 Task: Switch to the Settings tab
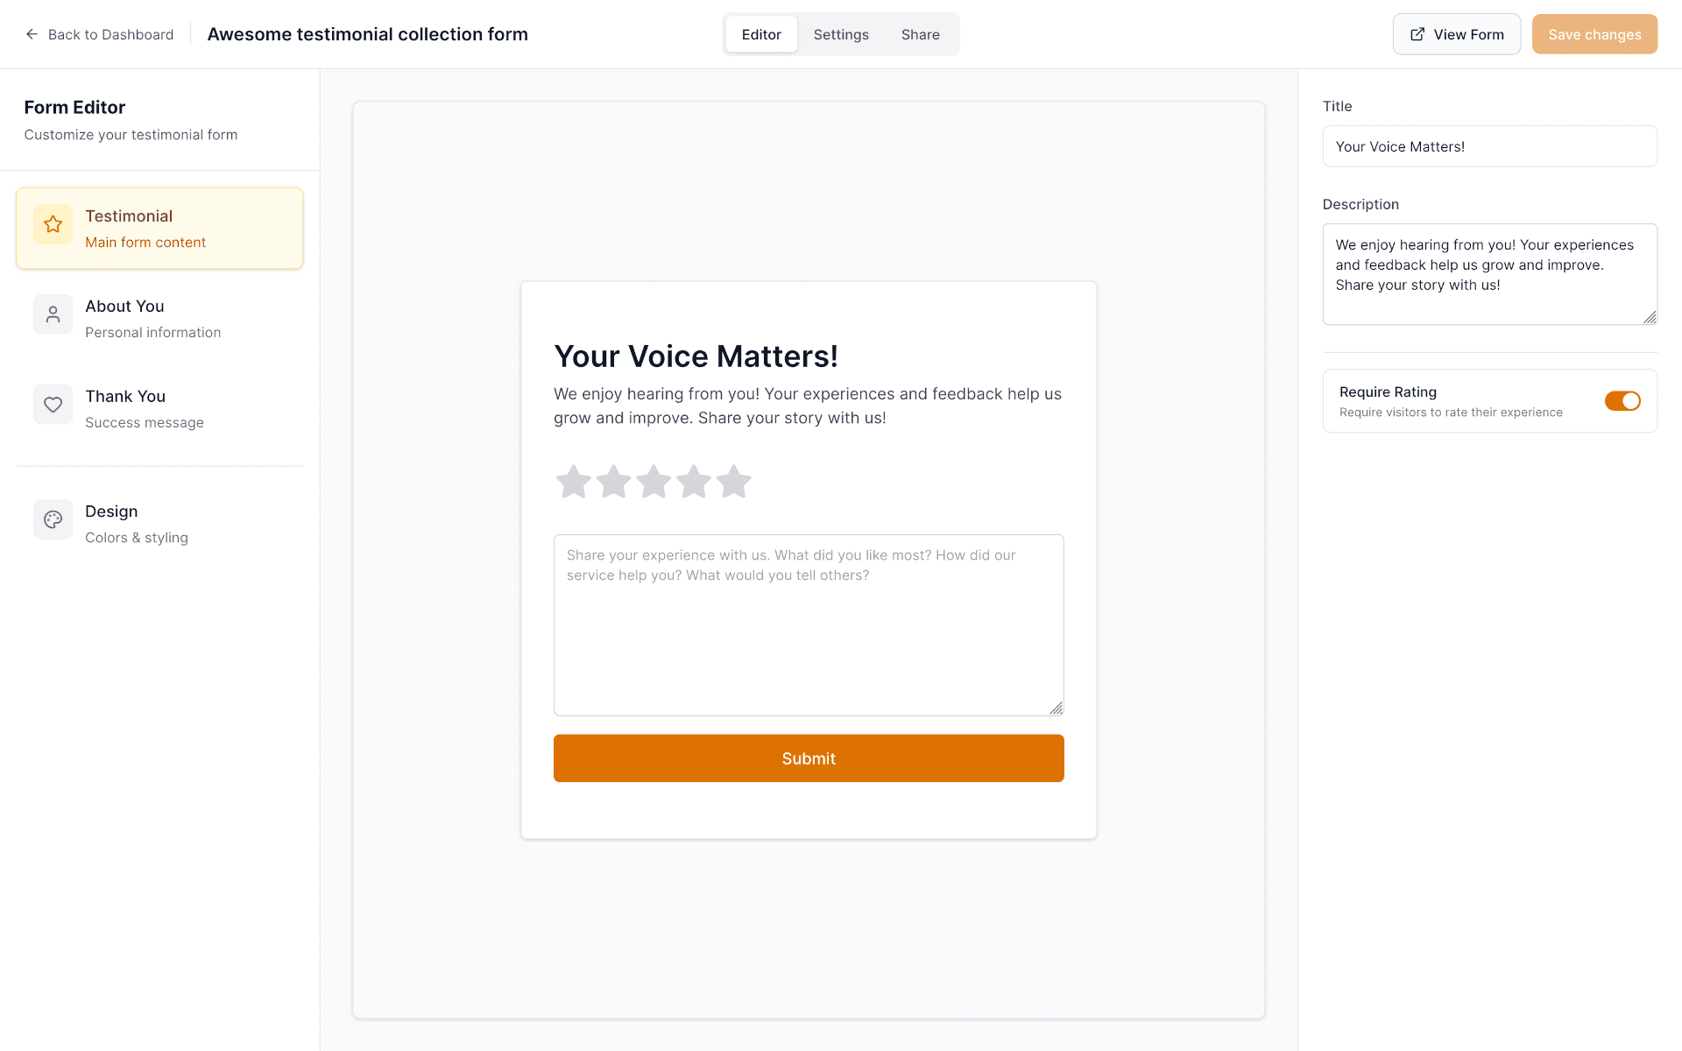pos(840,34)
